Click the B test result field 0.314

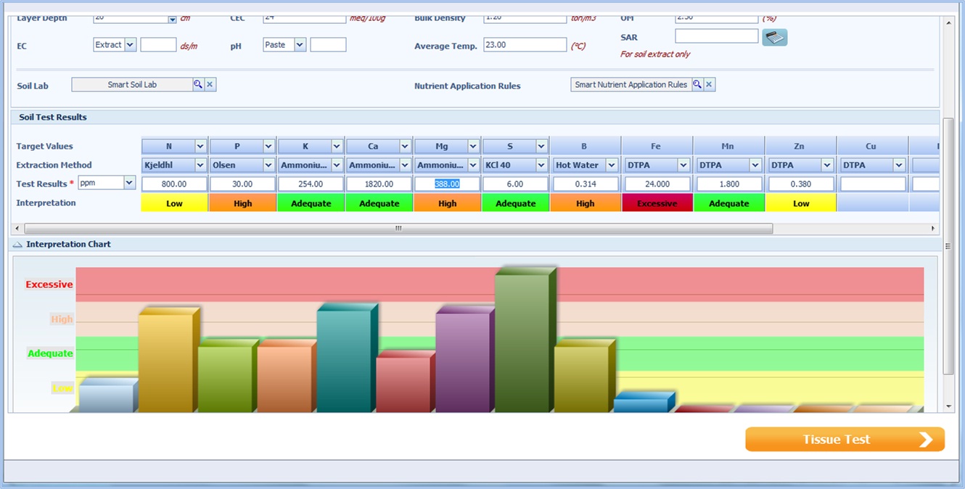[x=585, y=184]
